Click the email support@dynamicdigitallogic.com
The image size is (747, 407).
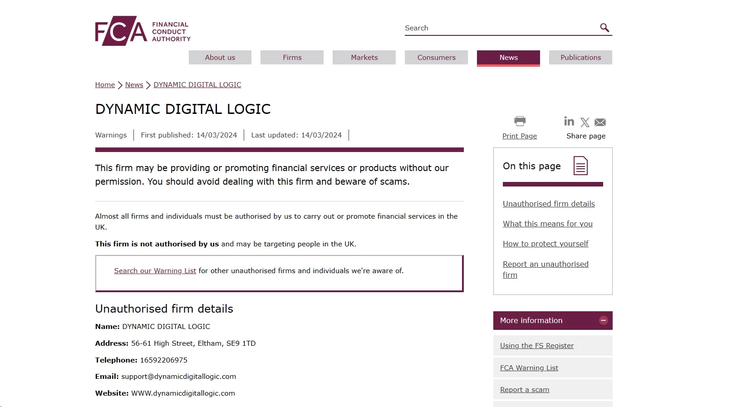click(x=179, y=377)
